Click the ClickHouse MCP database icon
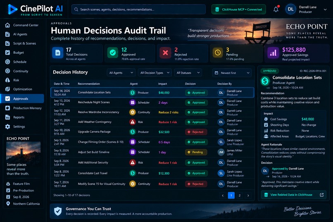Screen dimensions: 333x222 (x=217, y=10)
